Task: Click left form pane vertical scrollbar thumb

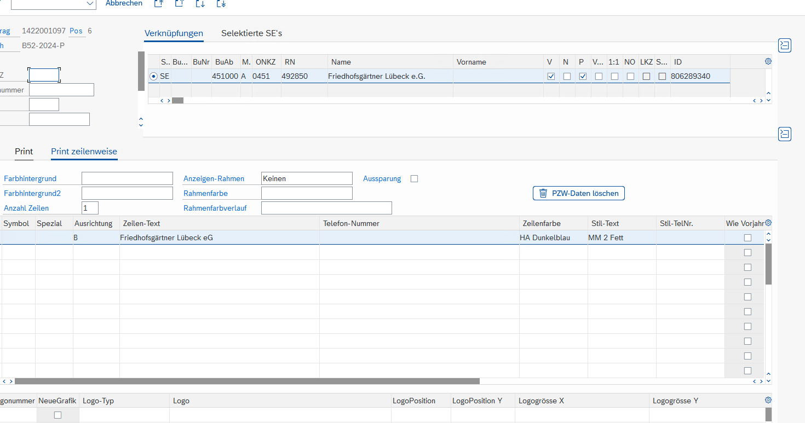Action: [141, 71]
